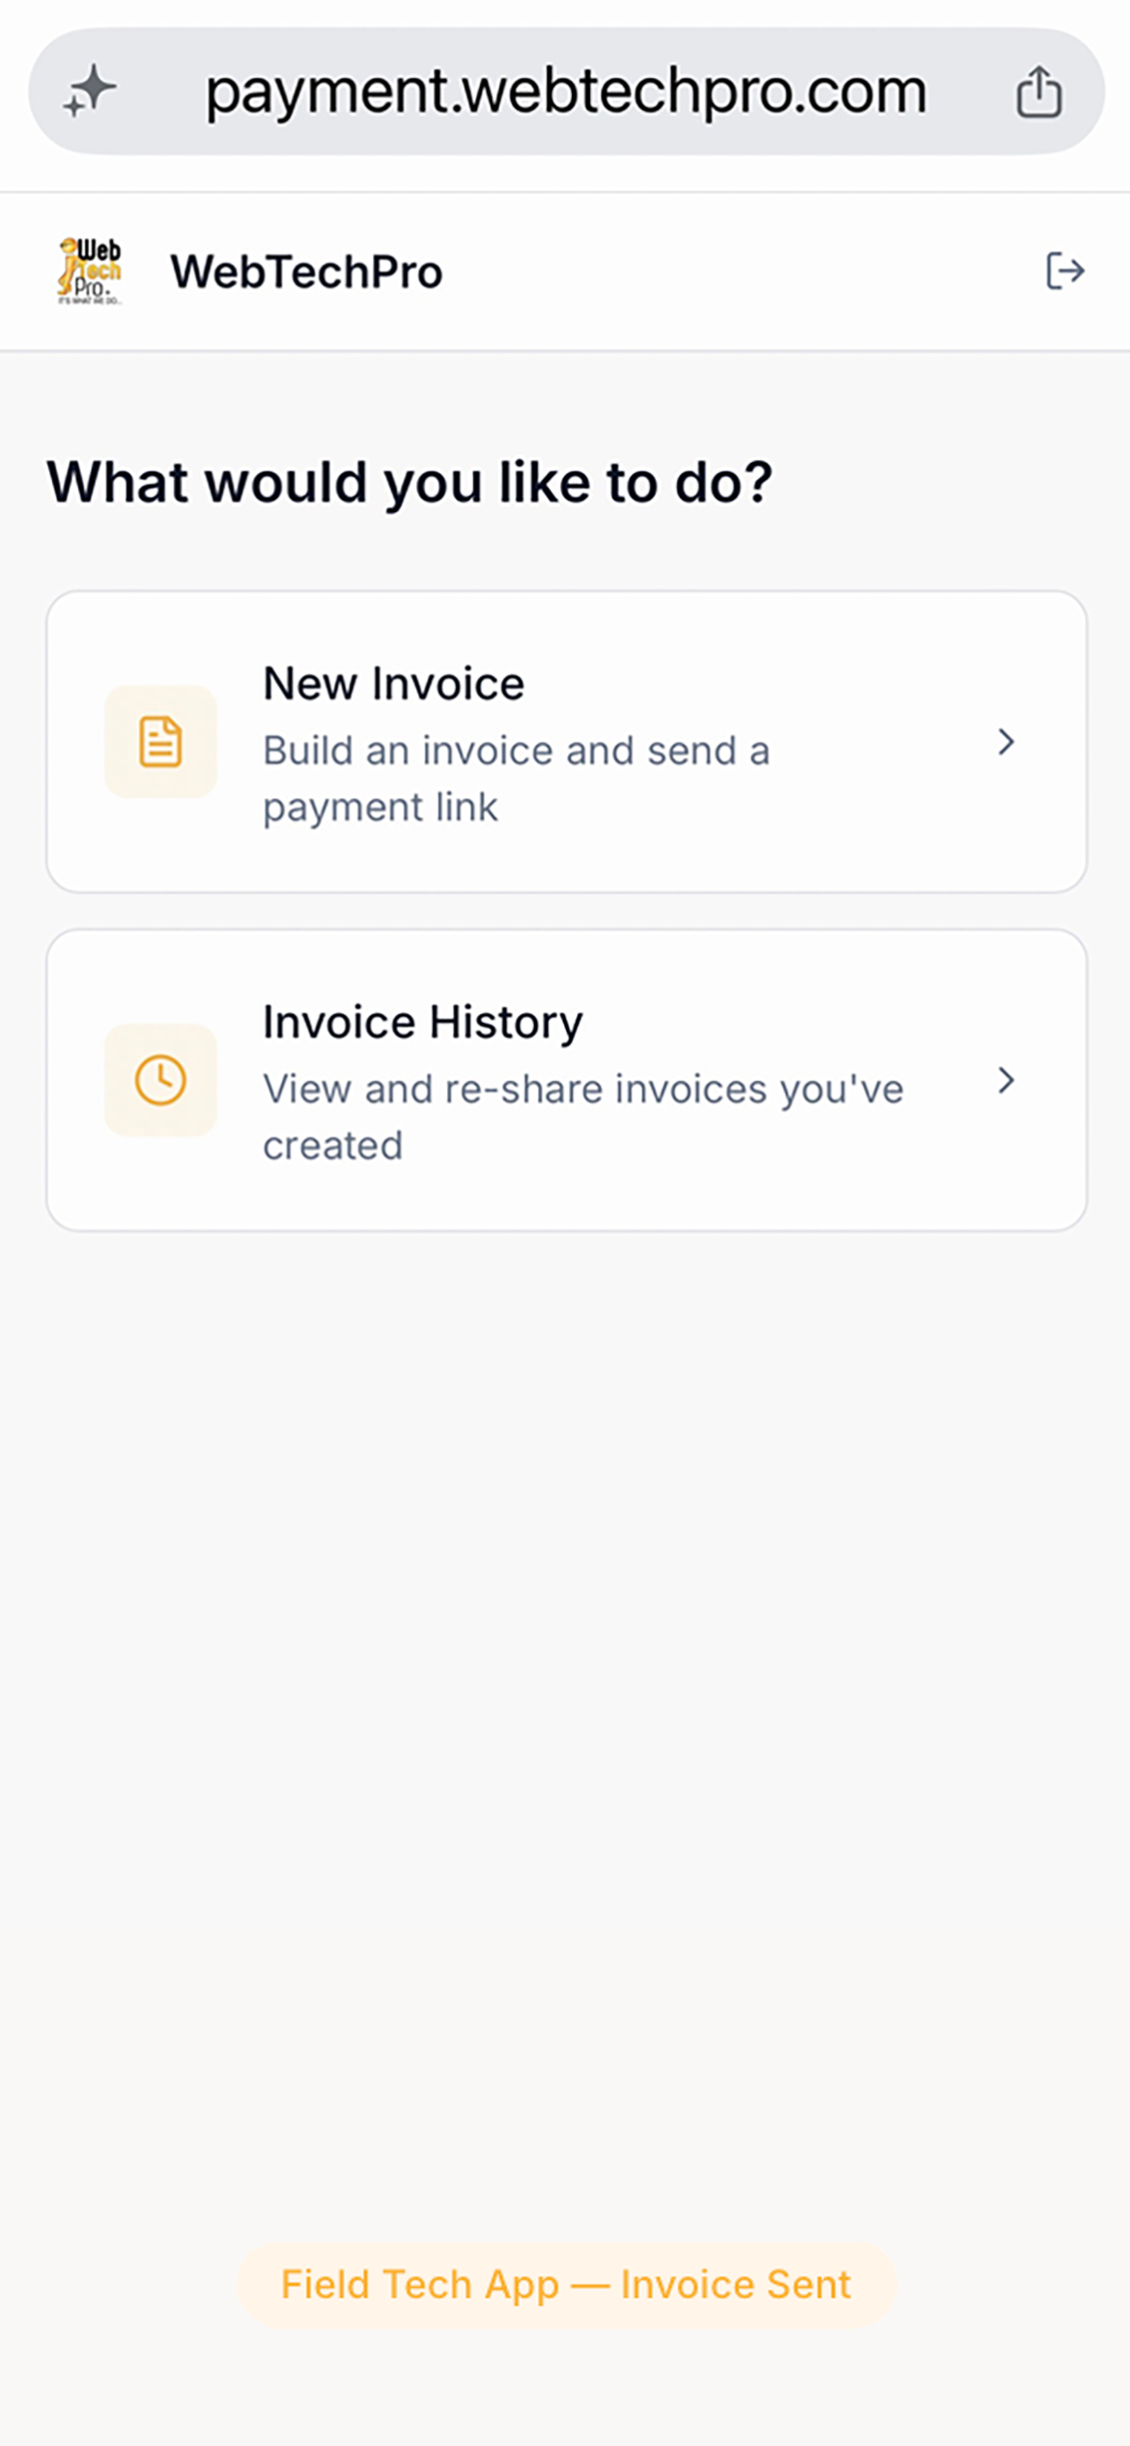1130x2446 pixels.
Task: Tap the sparkle icon in the address bar
Action: [x=90, y=91]
